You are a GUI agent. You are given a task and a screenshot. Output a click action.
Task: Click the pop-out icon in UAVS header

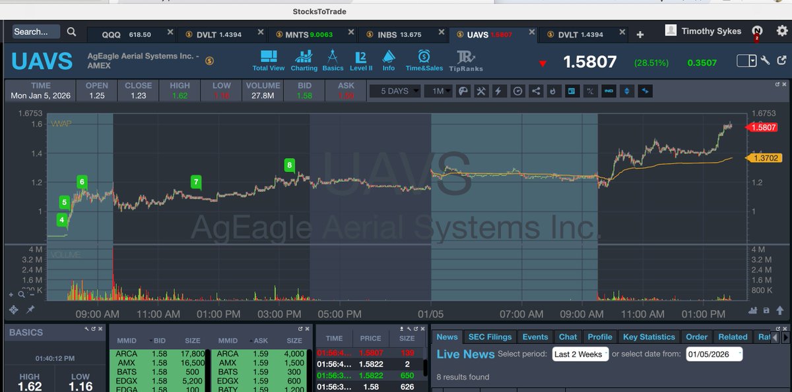[780, 61]
